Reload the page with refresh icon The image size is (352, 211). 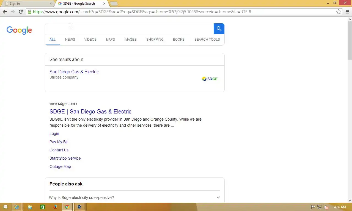tap(21, 12)
